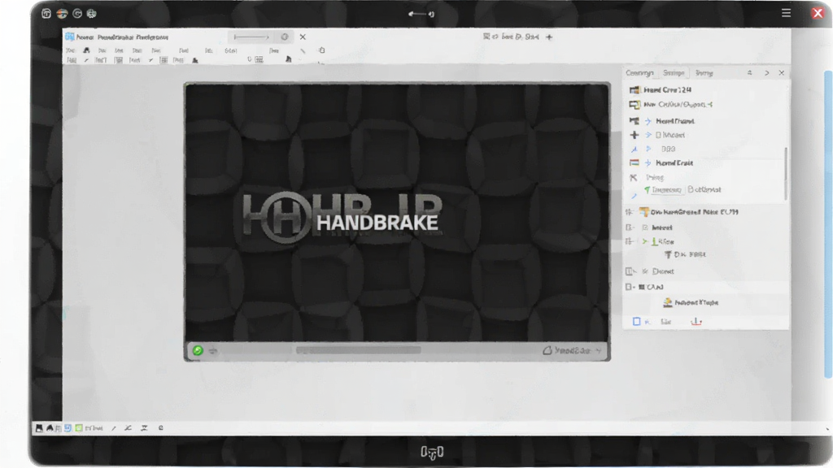Expand the tree row with the orange folder icon
Viewport: 833px width, 468px height.
[629, 212]
